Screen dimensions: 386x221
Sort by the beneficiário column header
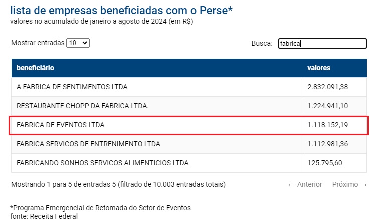coord(36,68)
